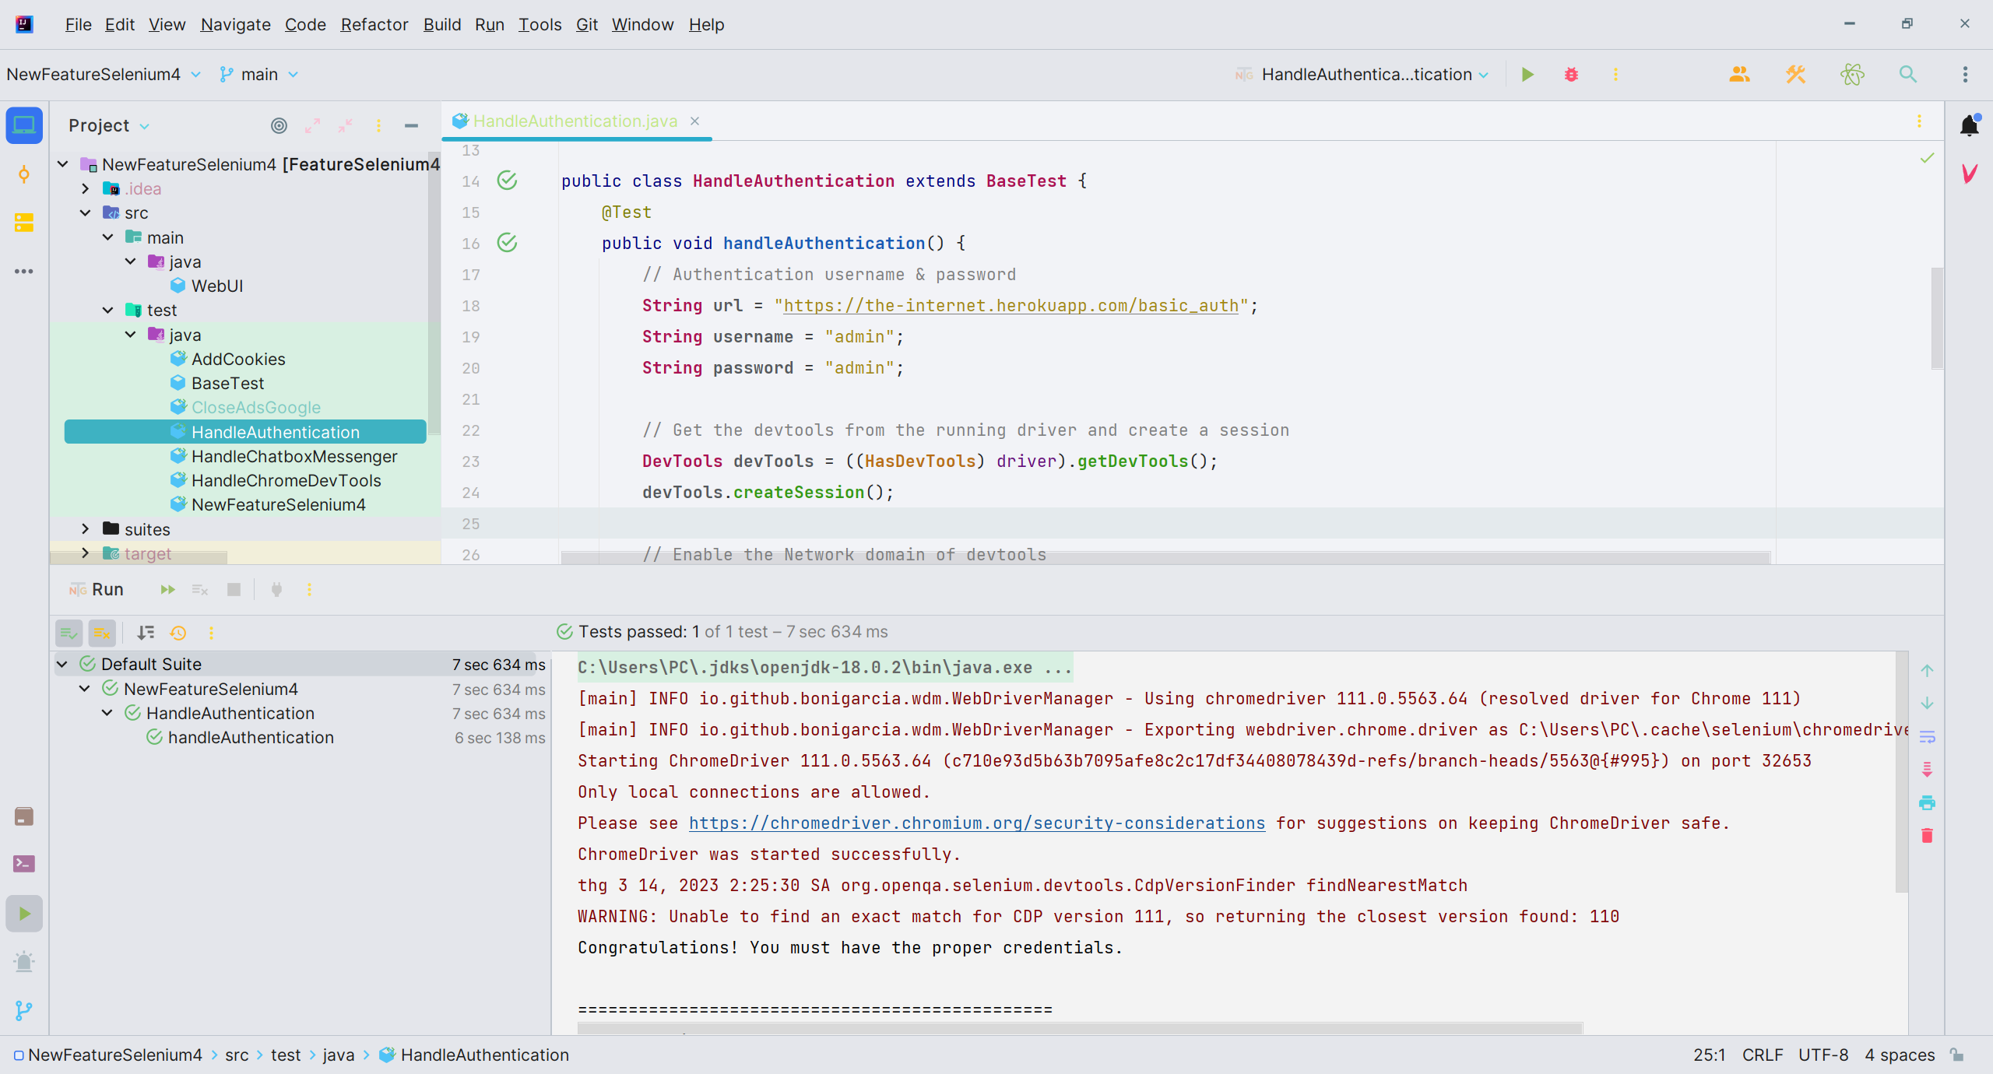Stop the running process square button

234,589
